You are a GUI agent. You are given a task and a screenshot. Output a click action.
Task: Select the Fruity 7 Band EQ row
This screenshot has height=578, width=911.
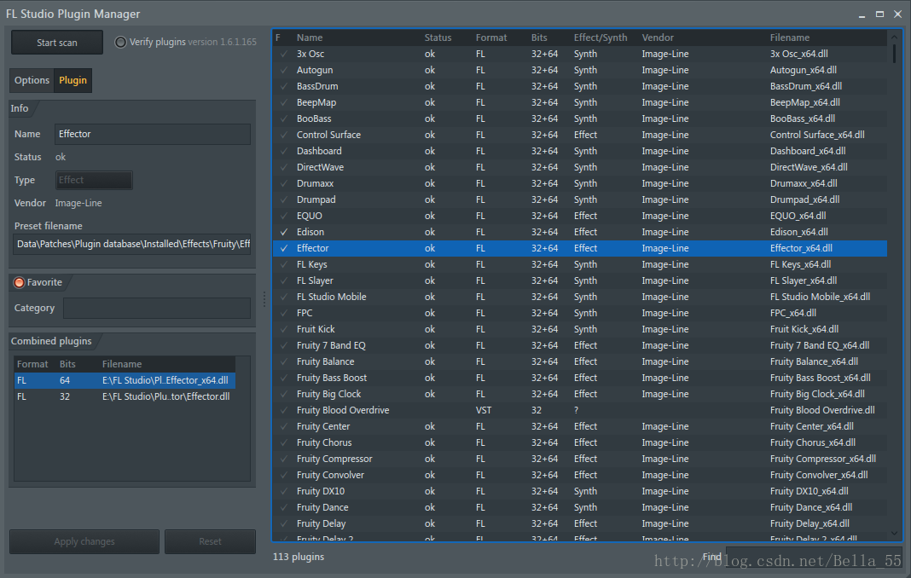tap(580, 345)
